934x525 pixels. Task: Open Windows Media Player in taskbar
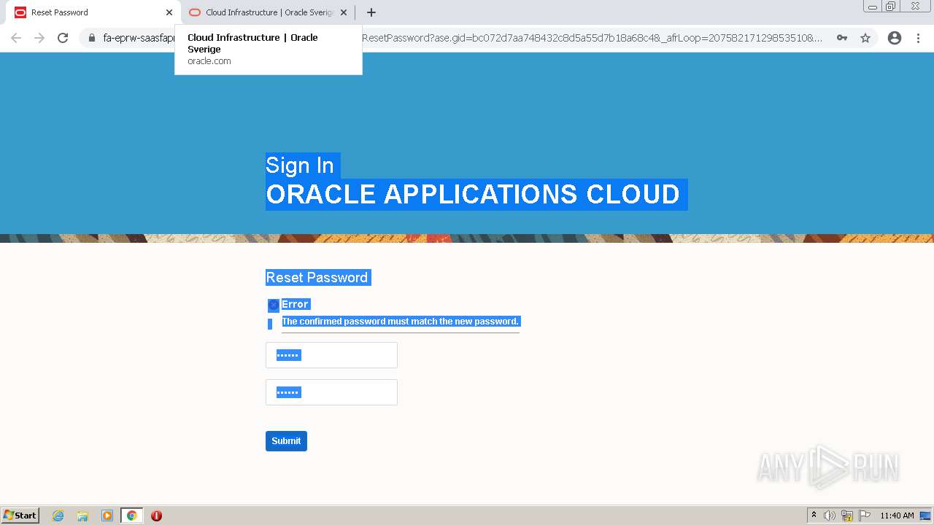tap(107, 516)
